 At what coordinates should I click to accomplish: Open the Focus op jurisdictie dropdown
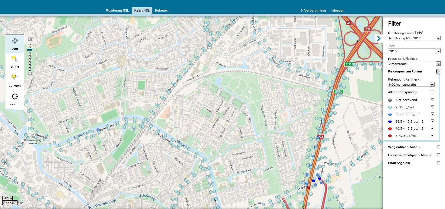pyautogui.click(x=415, y=64)
